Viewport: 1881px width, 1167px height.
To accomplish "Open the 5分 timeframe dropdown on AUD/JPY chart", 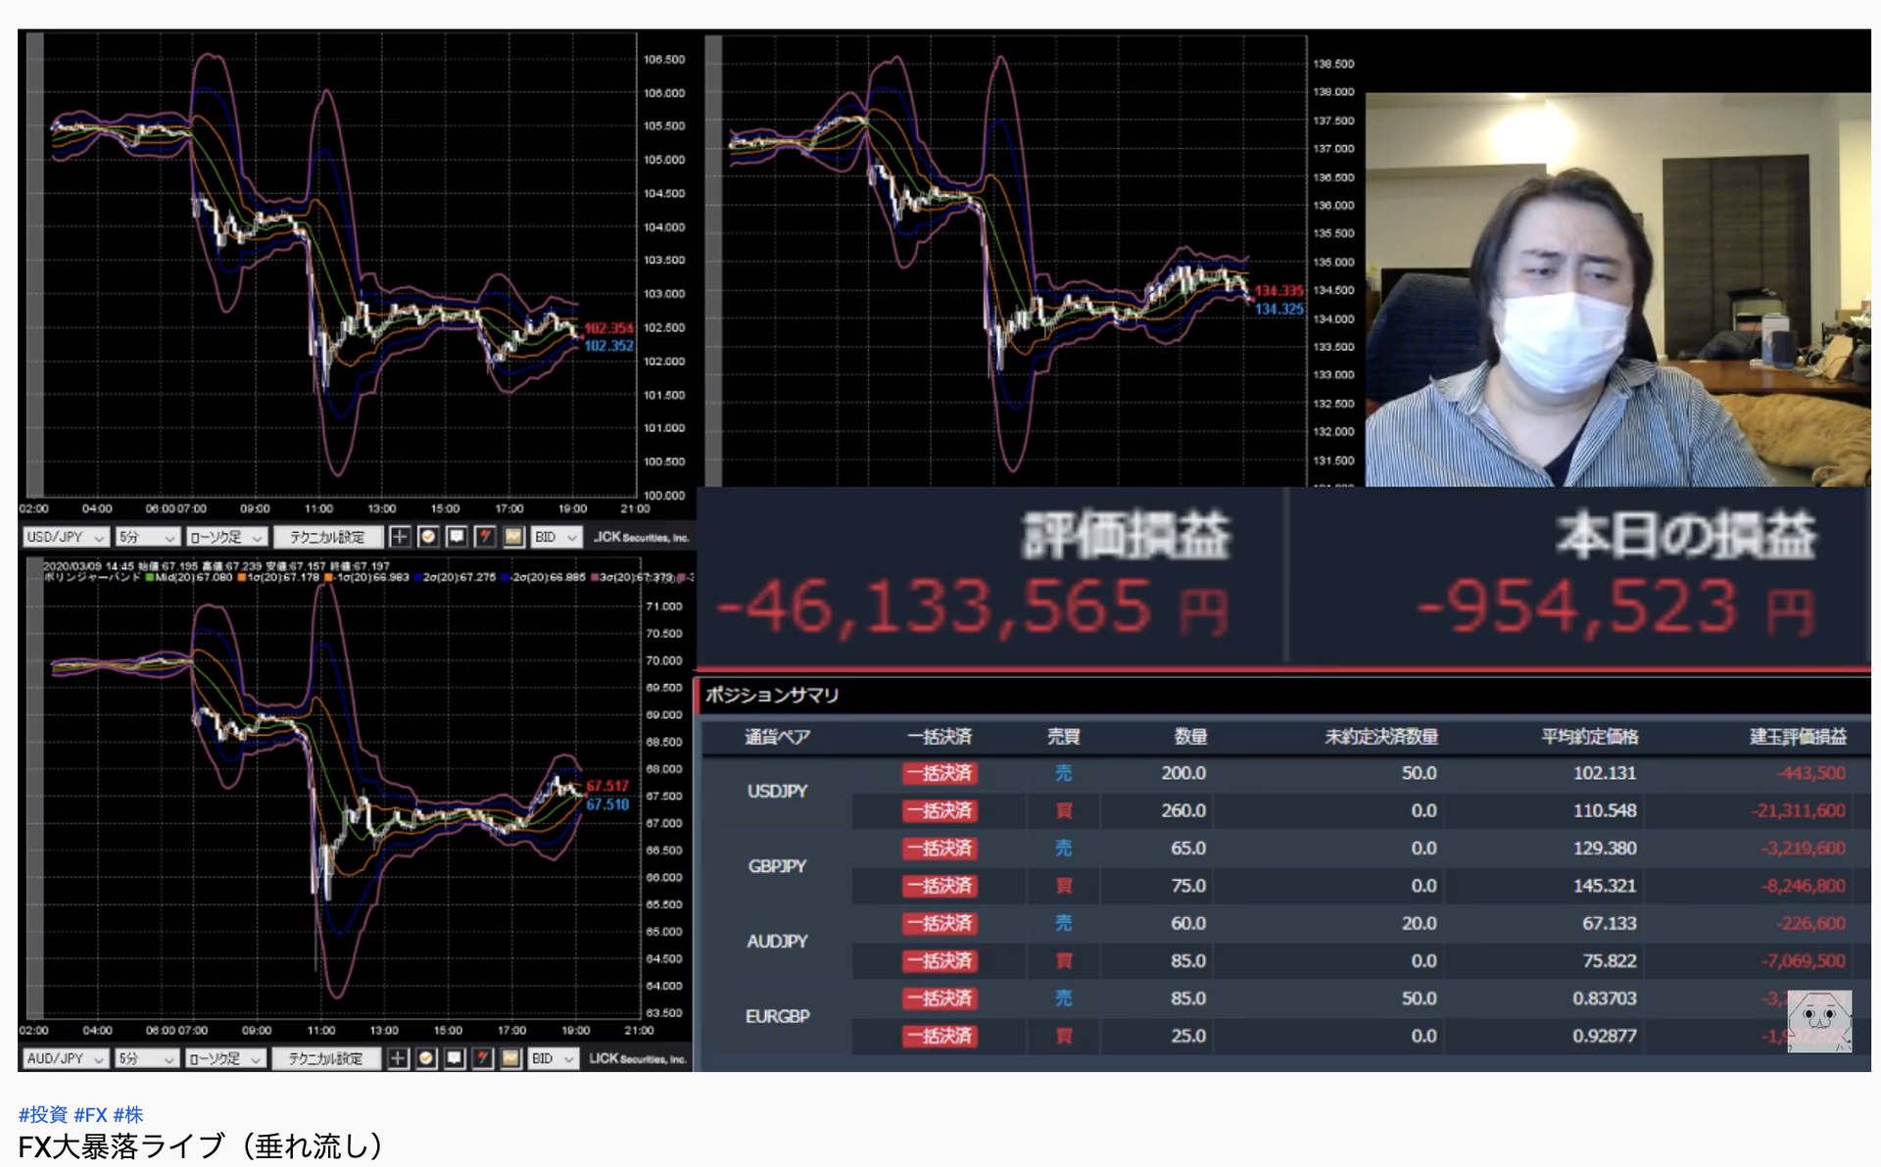I will pos(147,1058).
